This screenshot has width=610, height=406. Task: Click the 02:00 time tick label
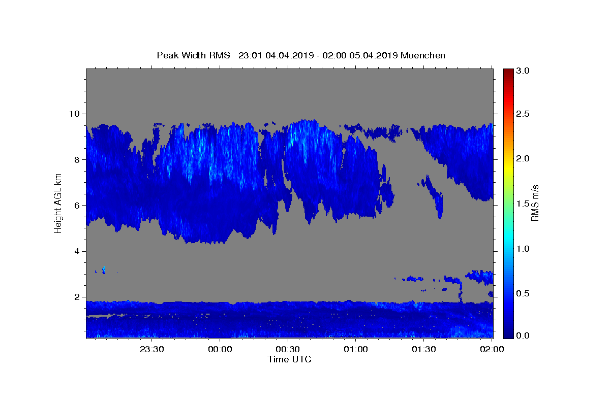pyautogui.click(x=492, y=349)
